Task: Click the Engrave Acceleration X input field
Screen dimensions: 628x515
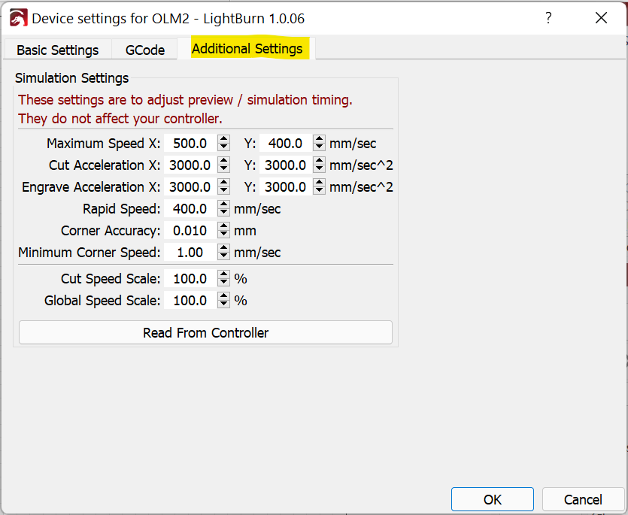Action: coord(190,187)
